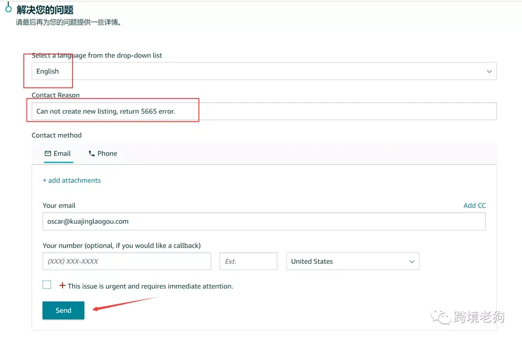This screenshot has width=522, height=340.
Task: Click the 'Select a language from the drop-down list' label
Action: pos(97,56)
